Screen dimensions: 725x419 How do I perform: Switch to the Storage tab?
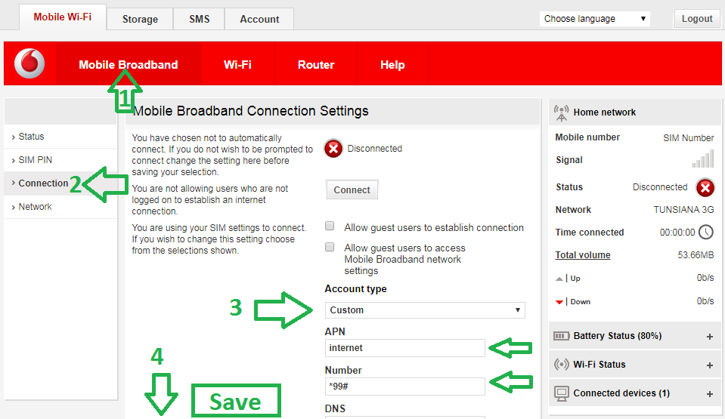140,19
